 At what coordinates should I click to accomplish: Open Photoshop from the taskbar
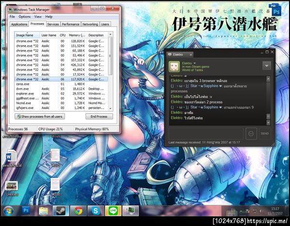26,211
